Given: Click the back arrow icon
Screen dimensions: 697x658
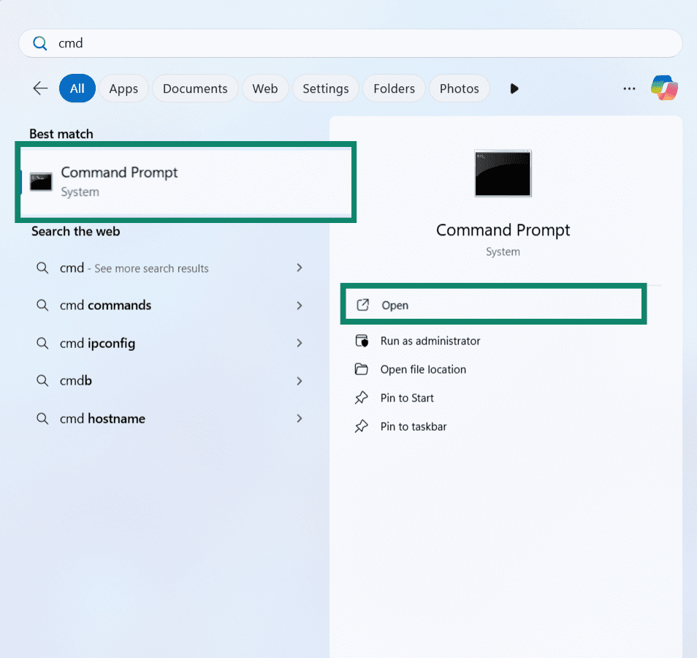Looking at the screenshot, I should (40, 88).
